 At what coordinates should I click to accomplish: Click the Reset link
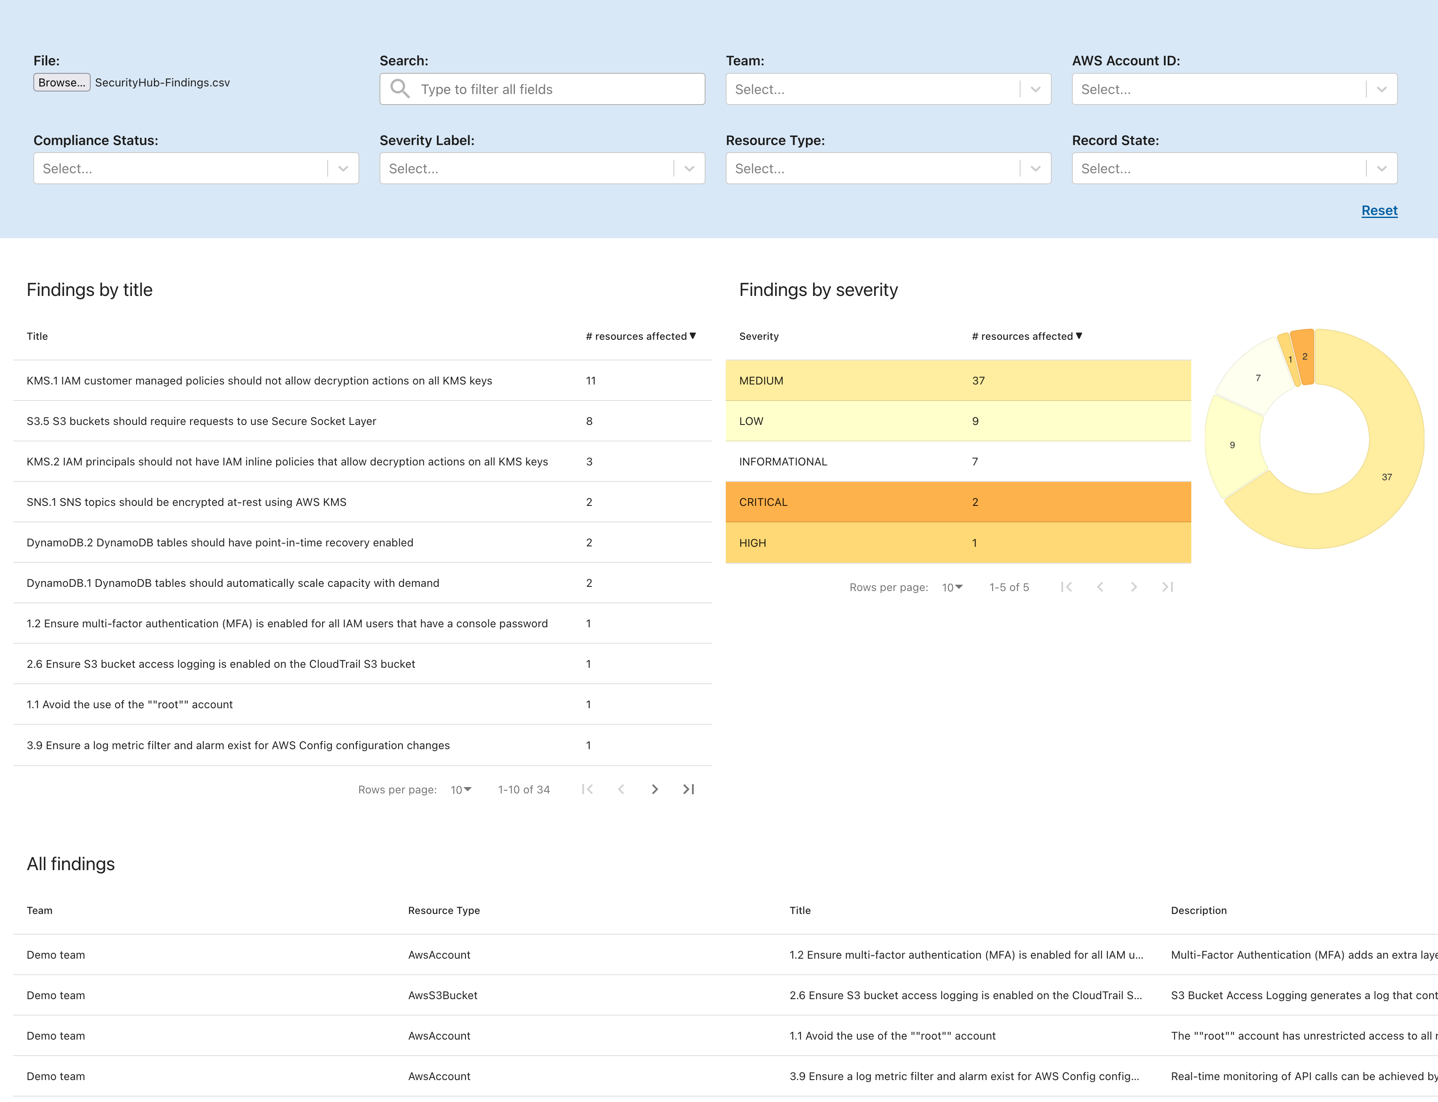pos(1379,210)
